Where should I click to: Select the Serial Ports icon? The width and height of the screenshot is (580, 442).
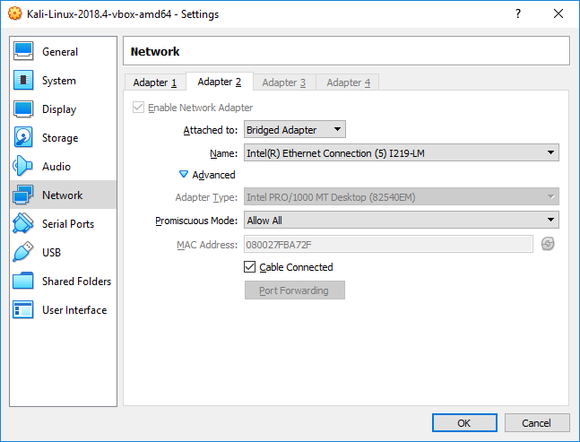[24, 224]
